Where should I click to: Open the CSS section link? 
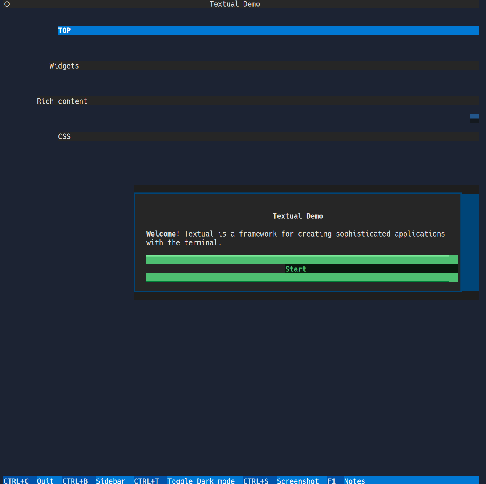coord(268,136)
